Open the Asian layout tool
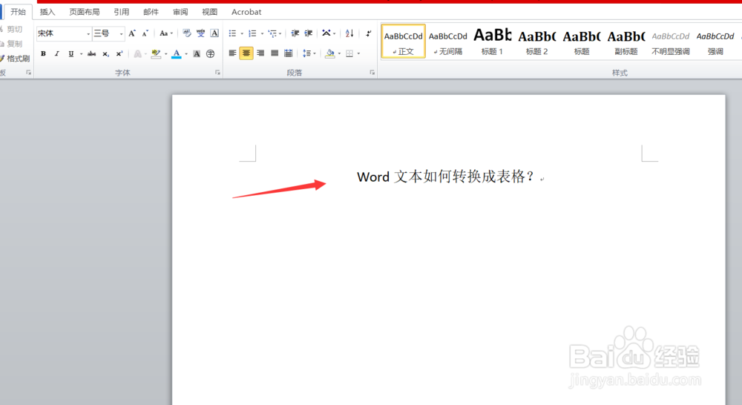This screenshot has height=405, width=742. [x=326, y=33]
